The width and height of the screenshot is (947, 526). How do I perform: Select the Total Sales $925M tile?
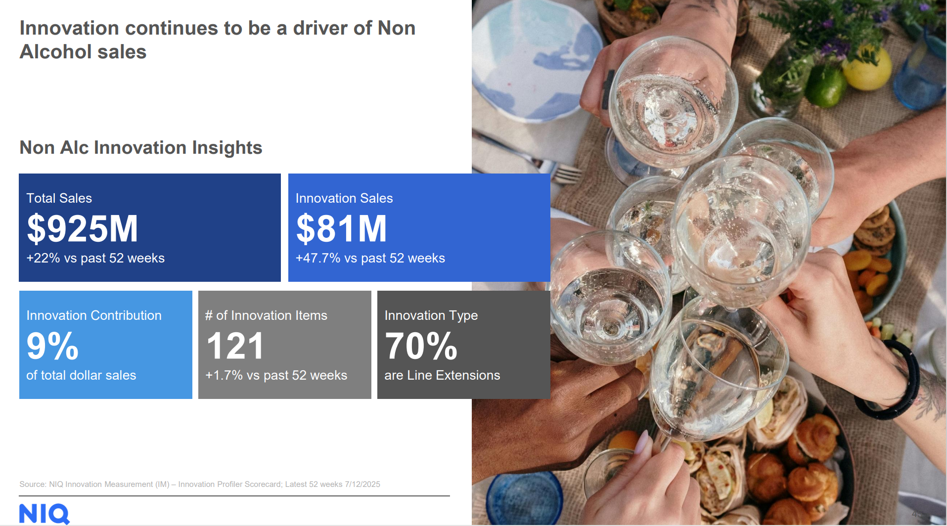click(x=150, y=227)
